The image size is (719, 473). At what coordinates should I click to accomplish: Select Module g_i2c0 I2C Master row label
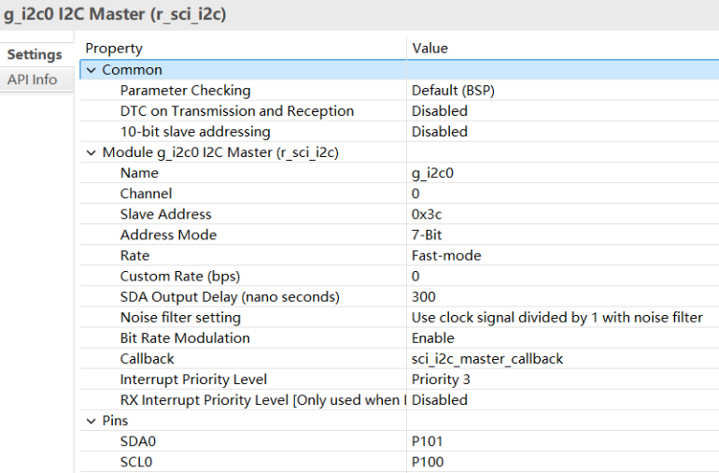click(220, 152)
